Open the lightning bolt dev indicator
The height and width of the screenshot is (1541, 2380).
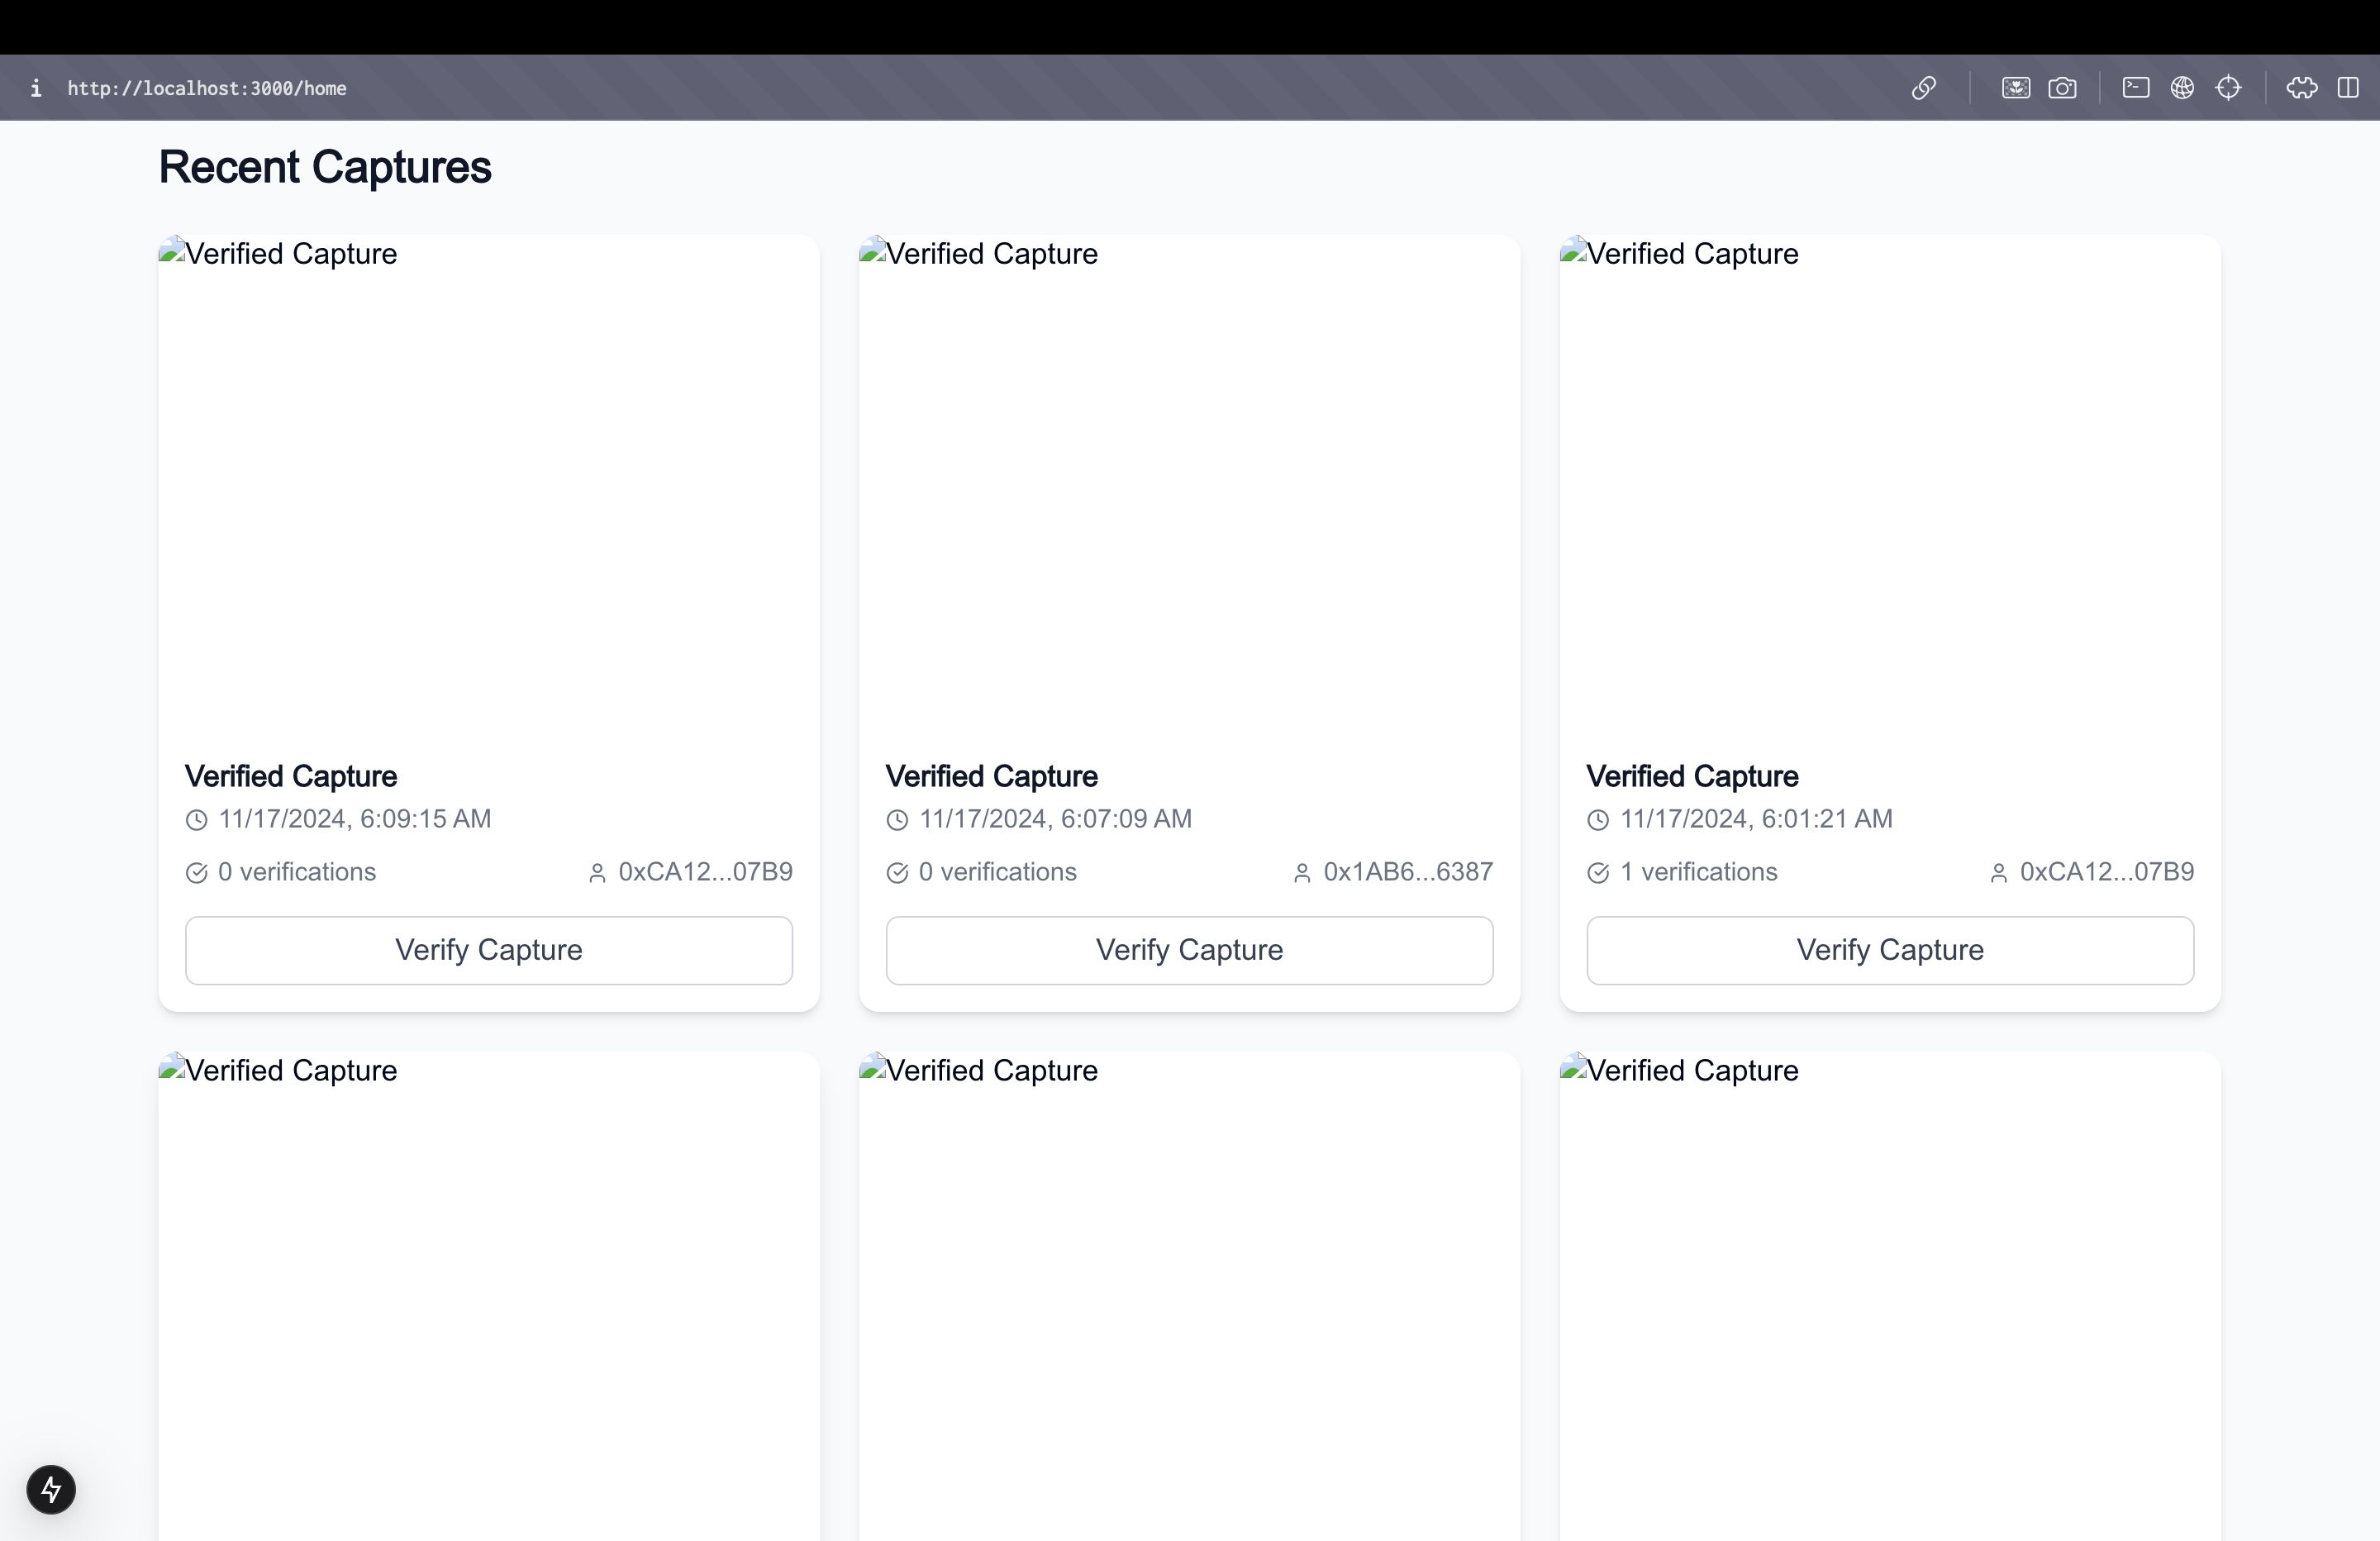(x=51, y=1489)
